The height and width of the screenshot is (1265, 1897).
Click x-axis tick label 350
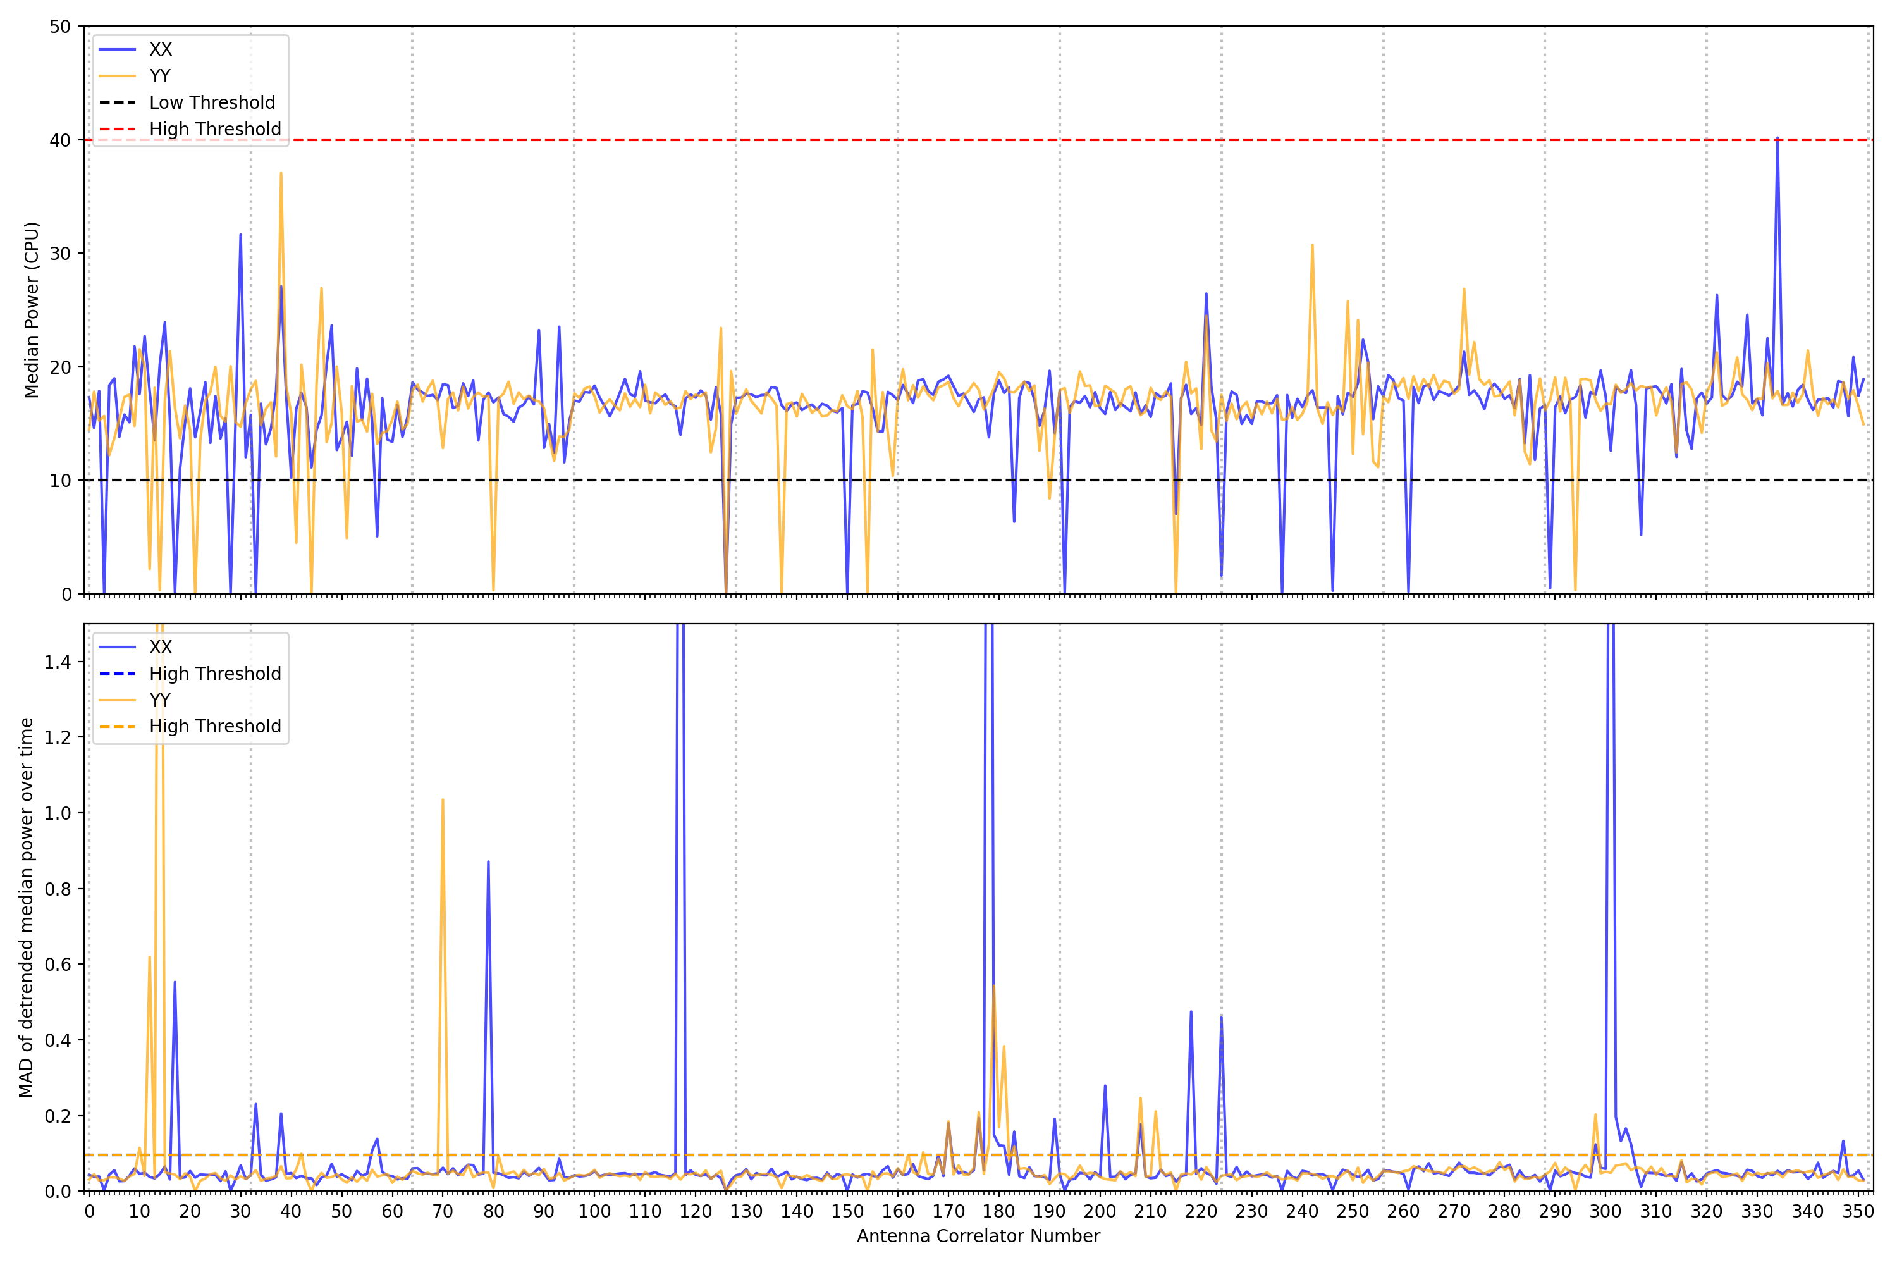[1858, 1212]
